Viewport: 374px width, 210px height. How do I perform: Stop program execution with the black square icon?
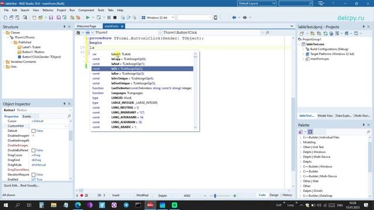point(115,17)
